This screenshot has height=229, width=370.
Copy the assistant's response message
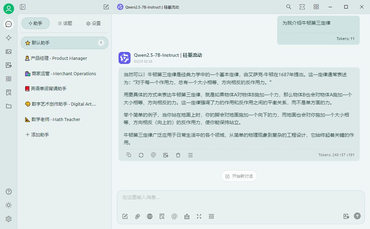[x=129, y=155]
